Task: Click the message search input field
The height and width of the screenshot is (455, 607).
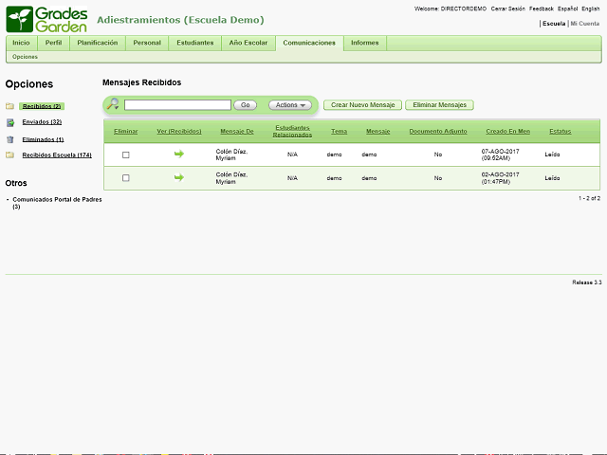Action: point(177,105)
